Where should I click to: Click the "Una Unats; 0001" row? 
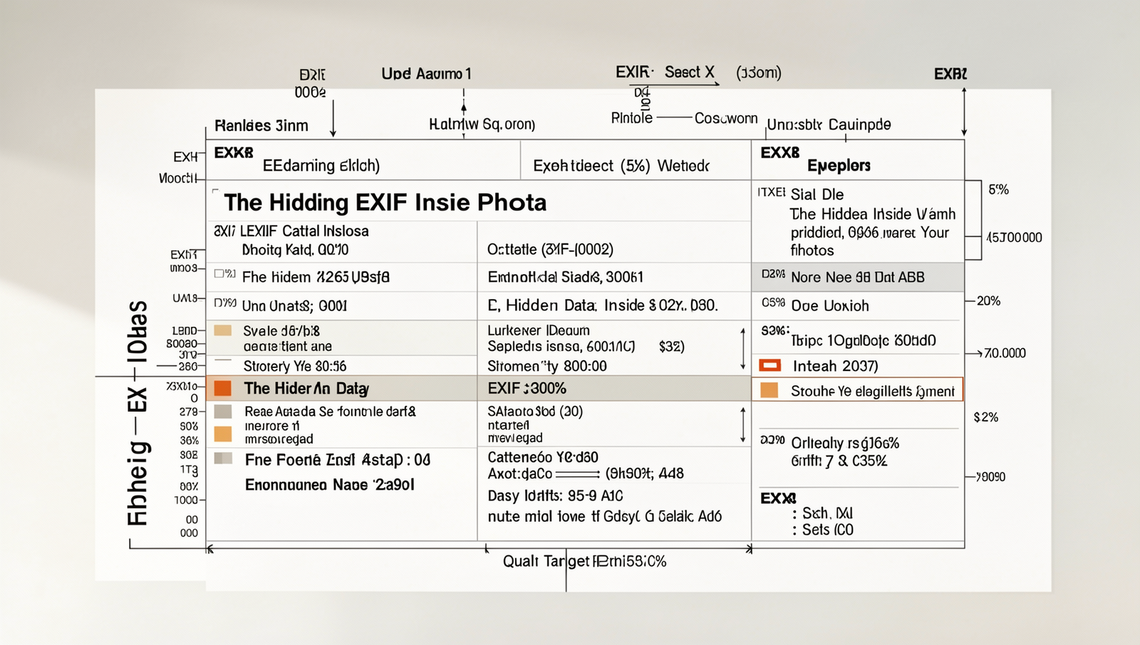click(x=294, y=306)
